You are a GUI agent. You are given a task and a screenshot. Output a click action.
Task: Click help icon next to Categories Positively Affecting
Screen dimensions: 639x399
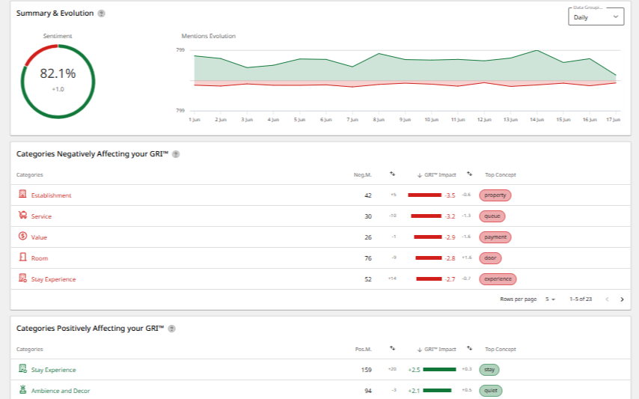(x=171, y=329)
